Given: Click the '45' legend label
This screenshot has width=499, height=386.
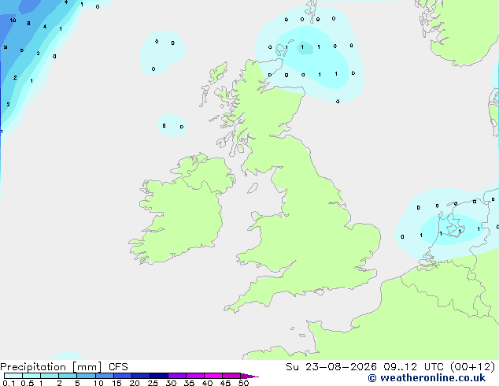Looking at the screenshot, I should (225, 383).
